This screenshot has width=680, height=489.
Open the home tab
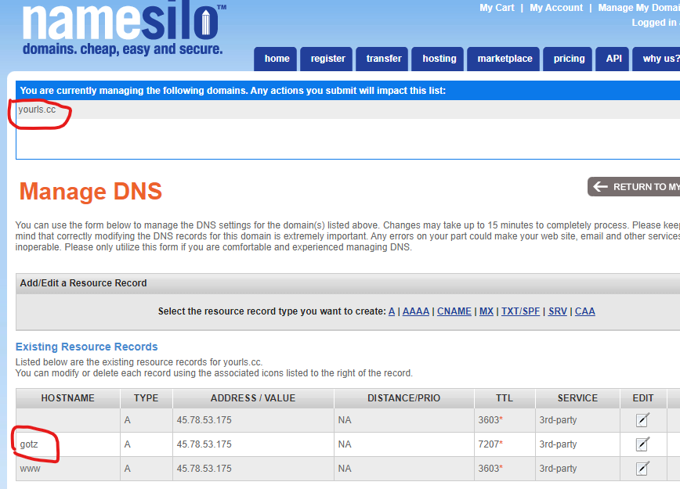click(277, 59)
